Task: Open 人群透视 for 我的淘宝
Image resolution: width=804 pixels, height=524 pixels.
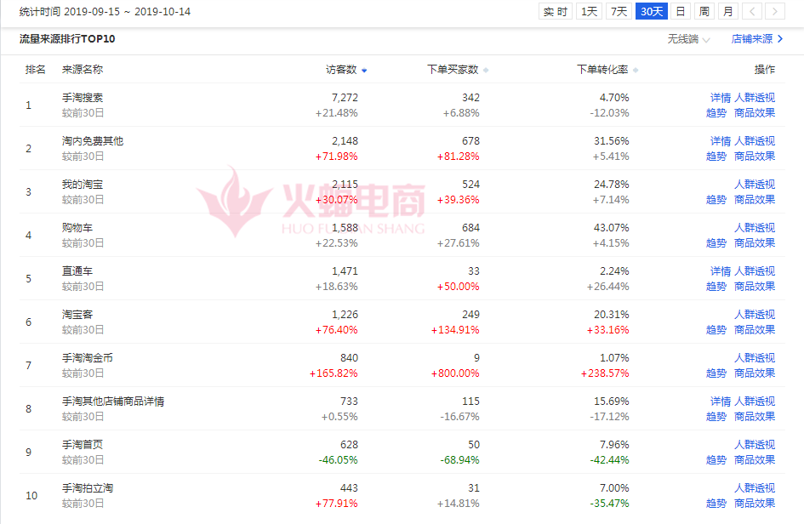Action: pos(755,184)
